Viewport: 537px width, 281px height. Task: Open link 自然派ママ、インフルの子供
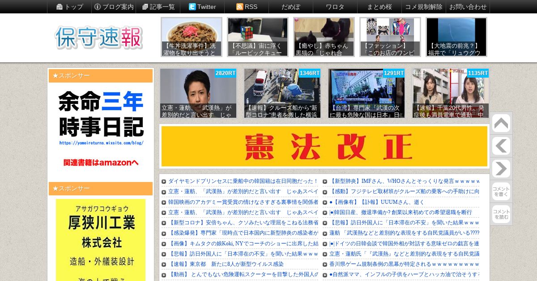coord(405,274)
